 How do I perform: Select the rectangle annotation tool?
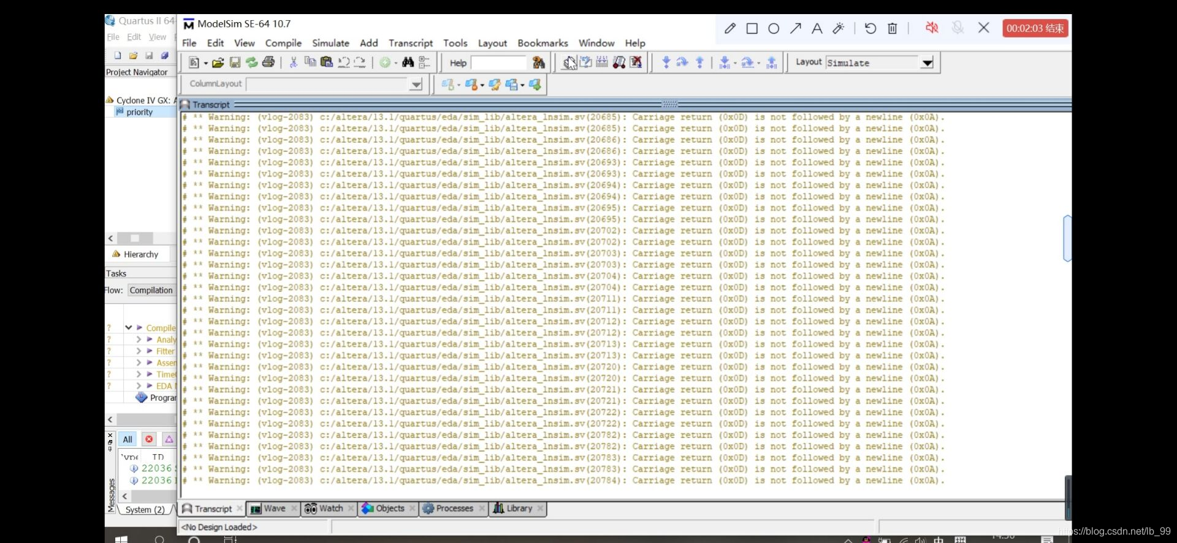pyautogui.click(x=752, y=28)
